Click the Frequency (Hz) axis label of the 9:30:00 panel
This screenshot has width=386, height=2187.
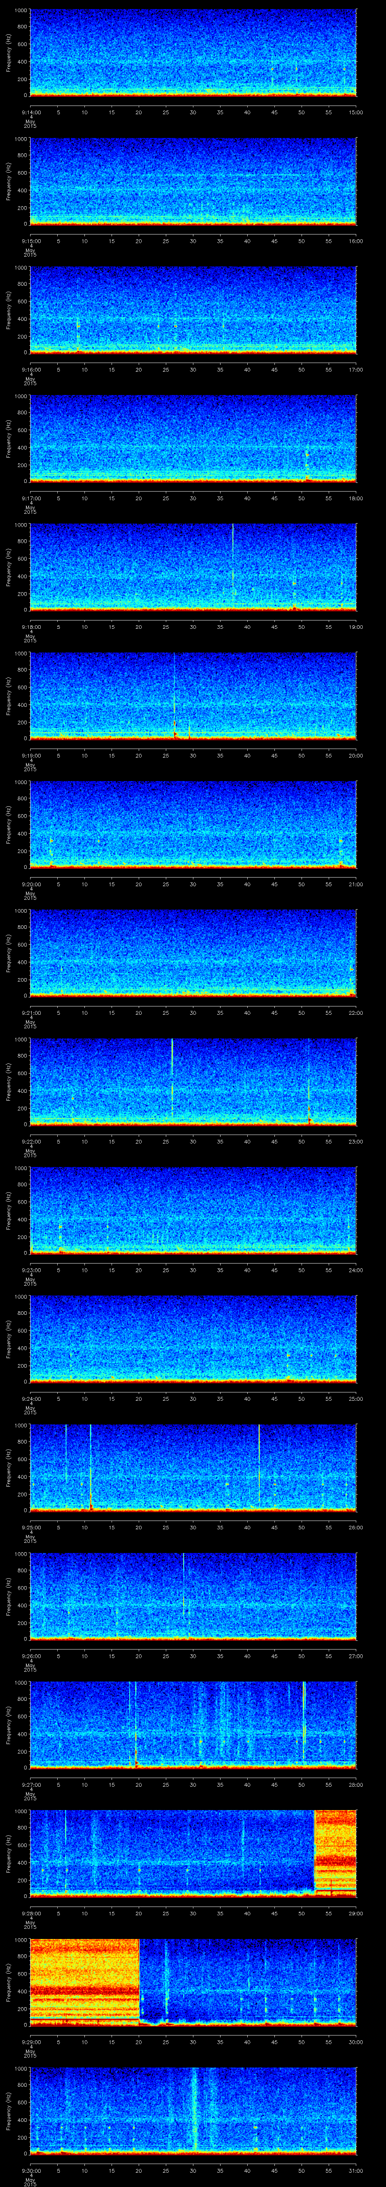pyautogui.click(x=9, y=2110)
